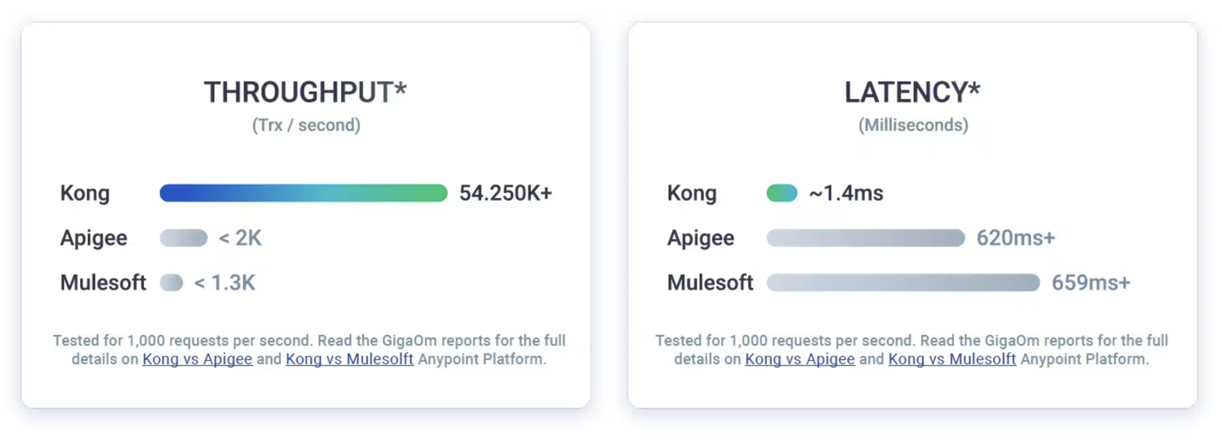Click Apigee's gray throughput bar
This screenshot has width=1222, height=444.
pos(183,238)
